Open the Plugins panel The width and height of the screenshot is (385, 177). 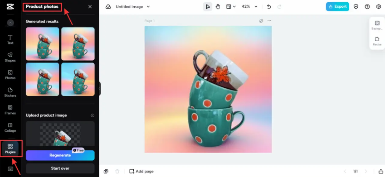(x=10, y=148)
